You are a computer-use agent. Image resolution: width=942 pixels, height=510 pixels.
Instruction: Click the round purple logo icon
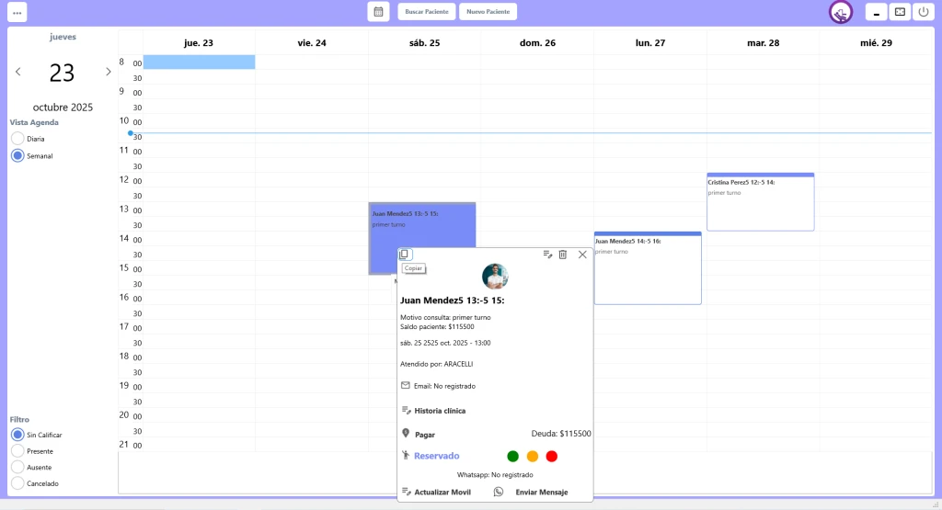(x=841, y=12)
